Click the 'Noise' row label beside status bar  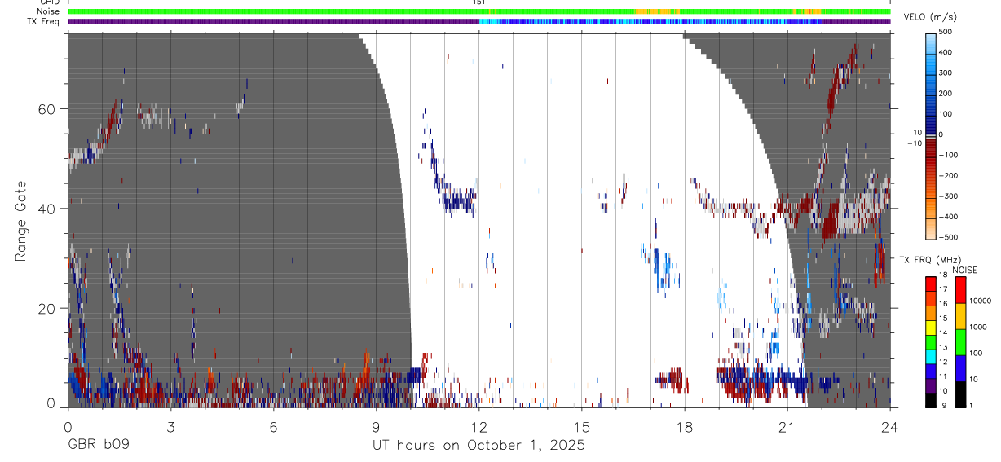point(47,11)
